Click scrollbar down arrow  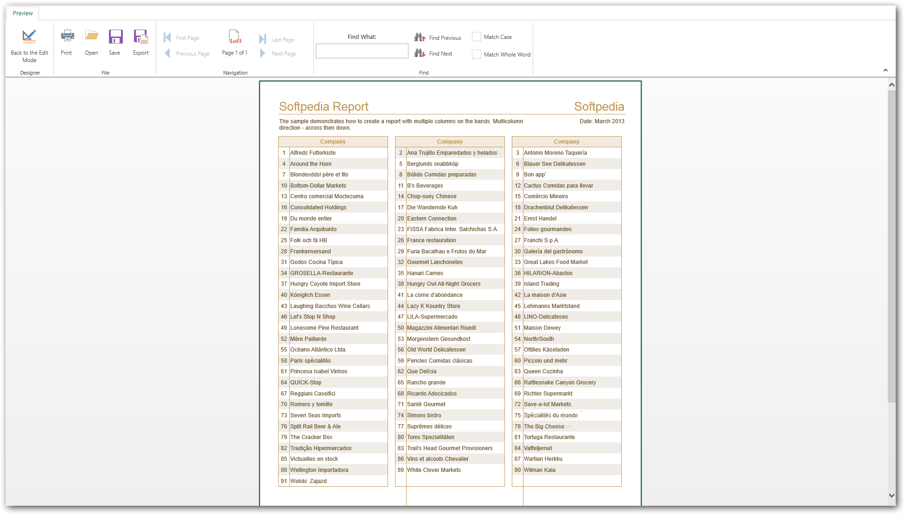point(892,495)
